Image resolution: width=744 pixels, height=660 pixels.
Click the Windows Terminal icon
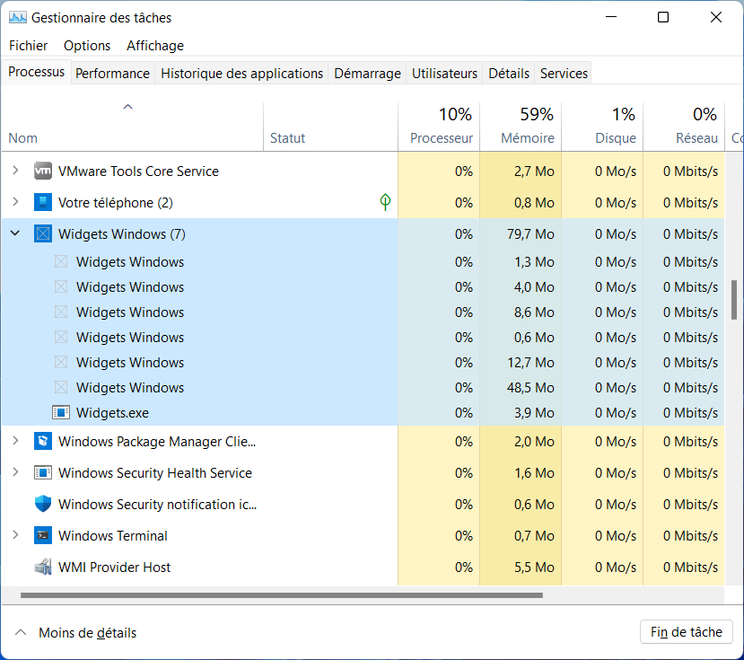(x=43, y=535)
